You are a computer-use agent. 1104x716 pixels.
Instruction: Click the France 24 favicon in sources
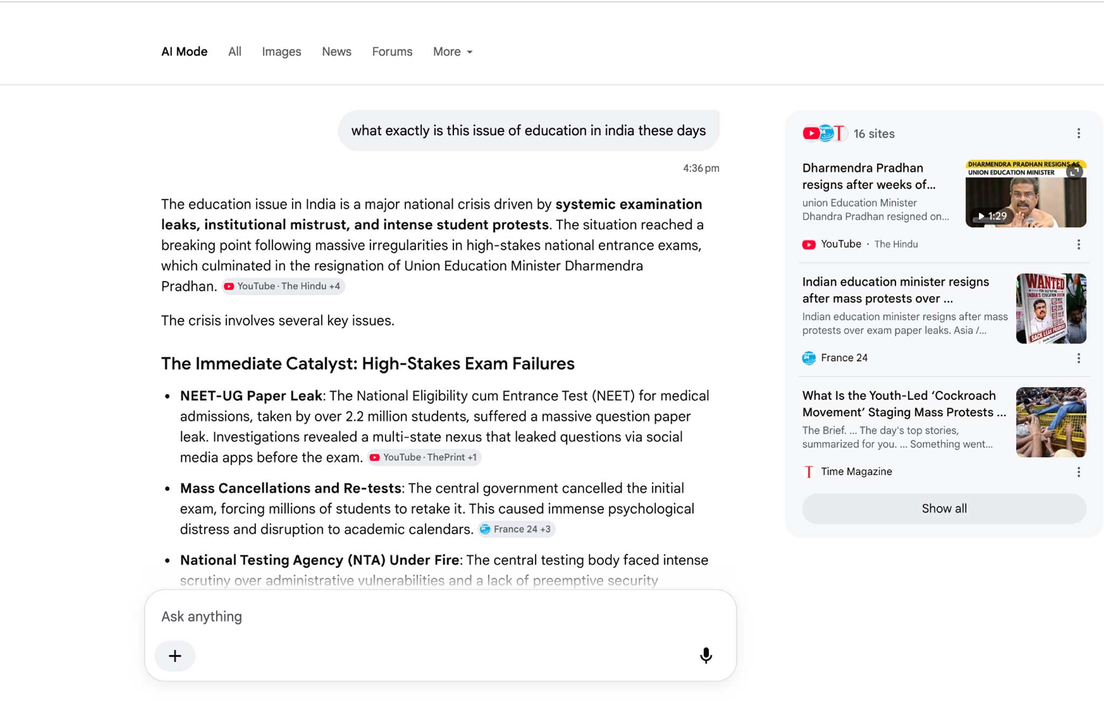pos(809,358)
